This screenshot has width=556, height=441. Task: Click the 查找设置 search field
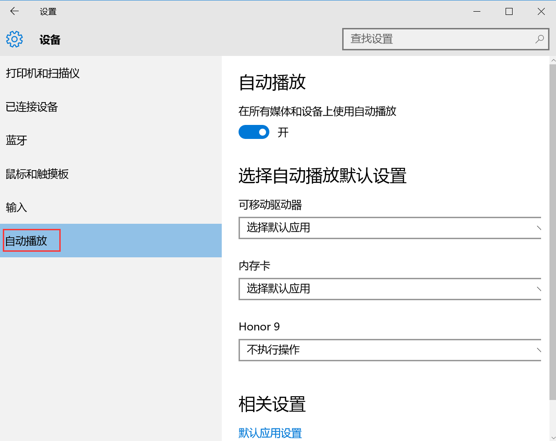click(x=439, y=39)
